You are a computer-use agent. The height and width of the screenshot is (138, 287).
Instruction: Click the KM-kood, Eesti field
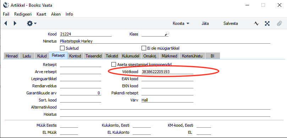tap(204, 126)
